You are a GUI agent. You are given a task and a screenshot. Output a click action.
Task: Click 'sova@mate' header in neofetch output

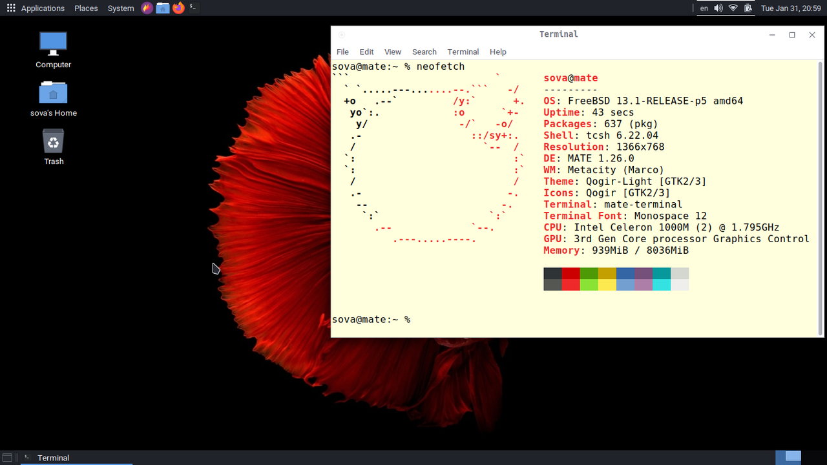[x=571, y=78]
